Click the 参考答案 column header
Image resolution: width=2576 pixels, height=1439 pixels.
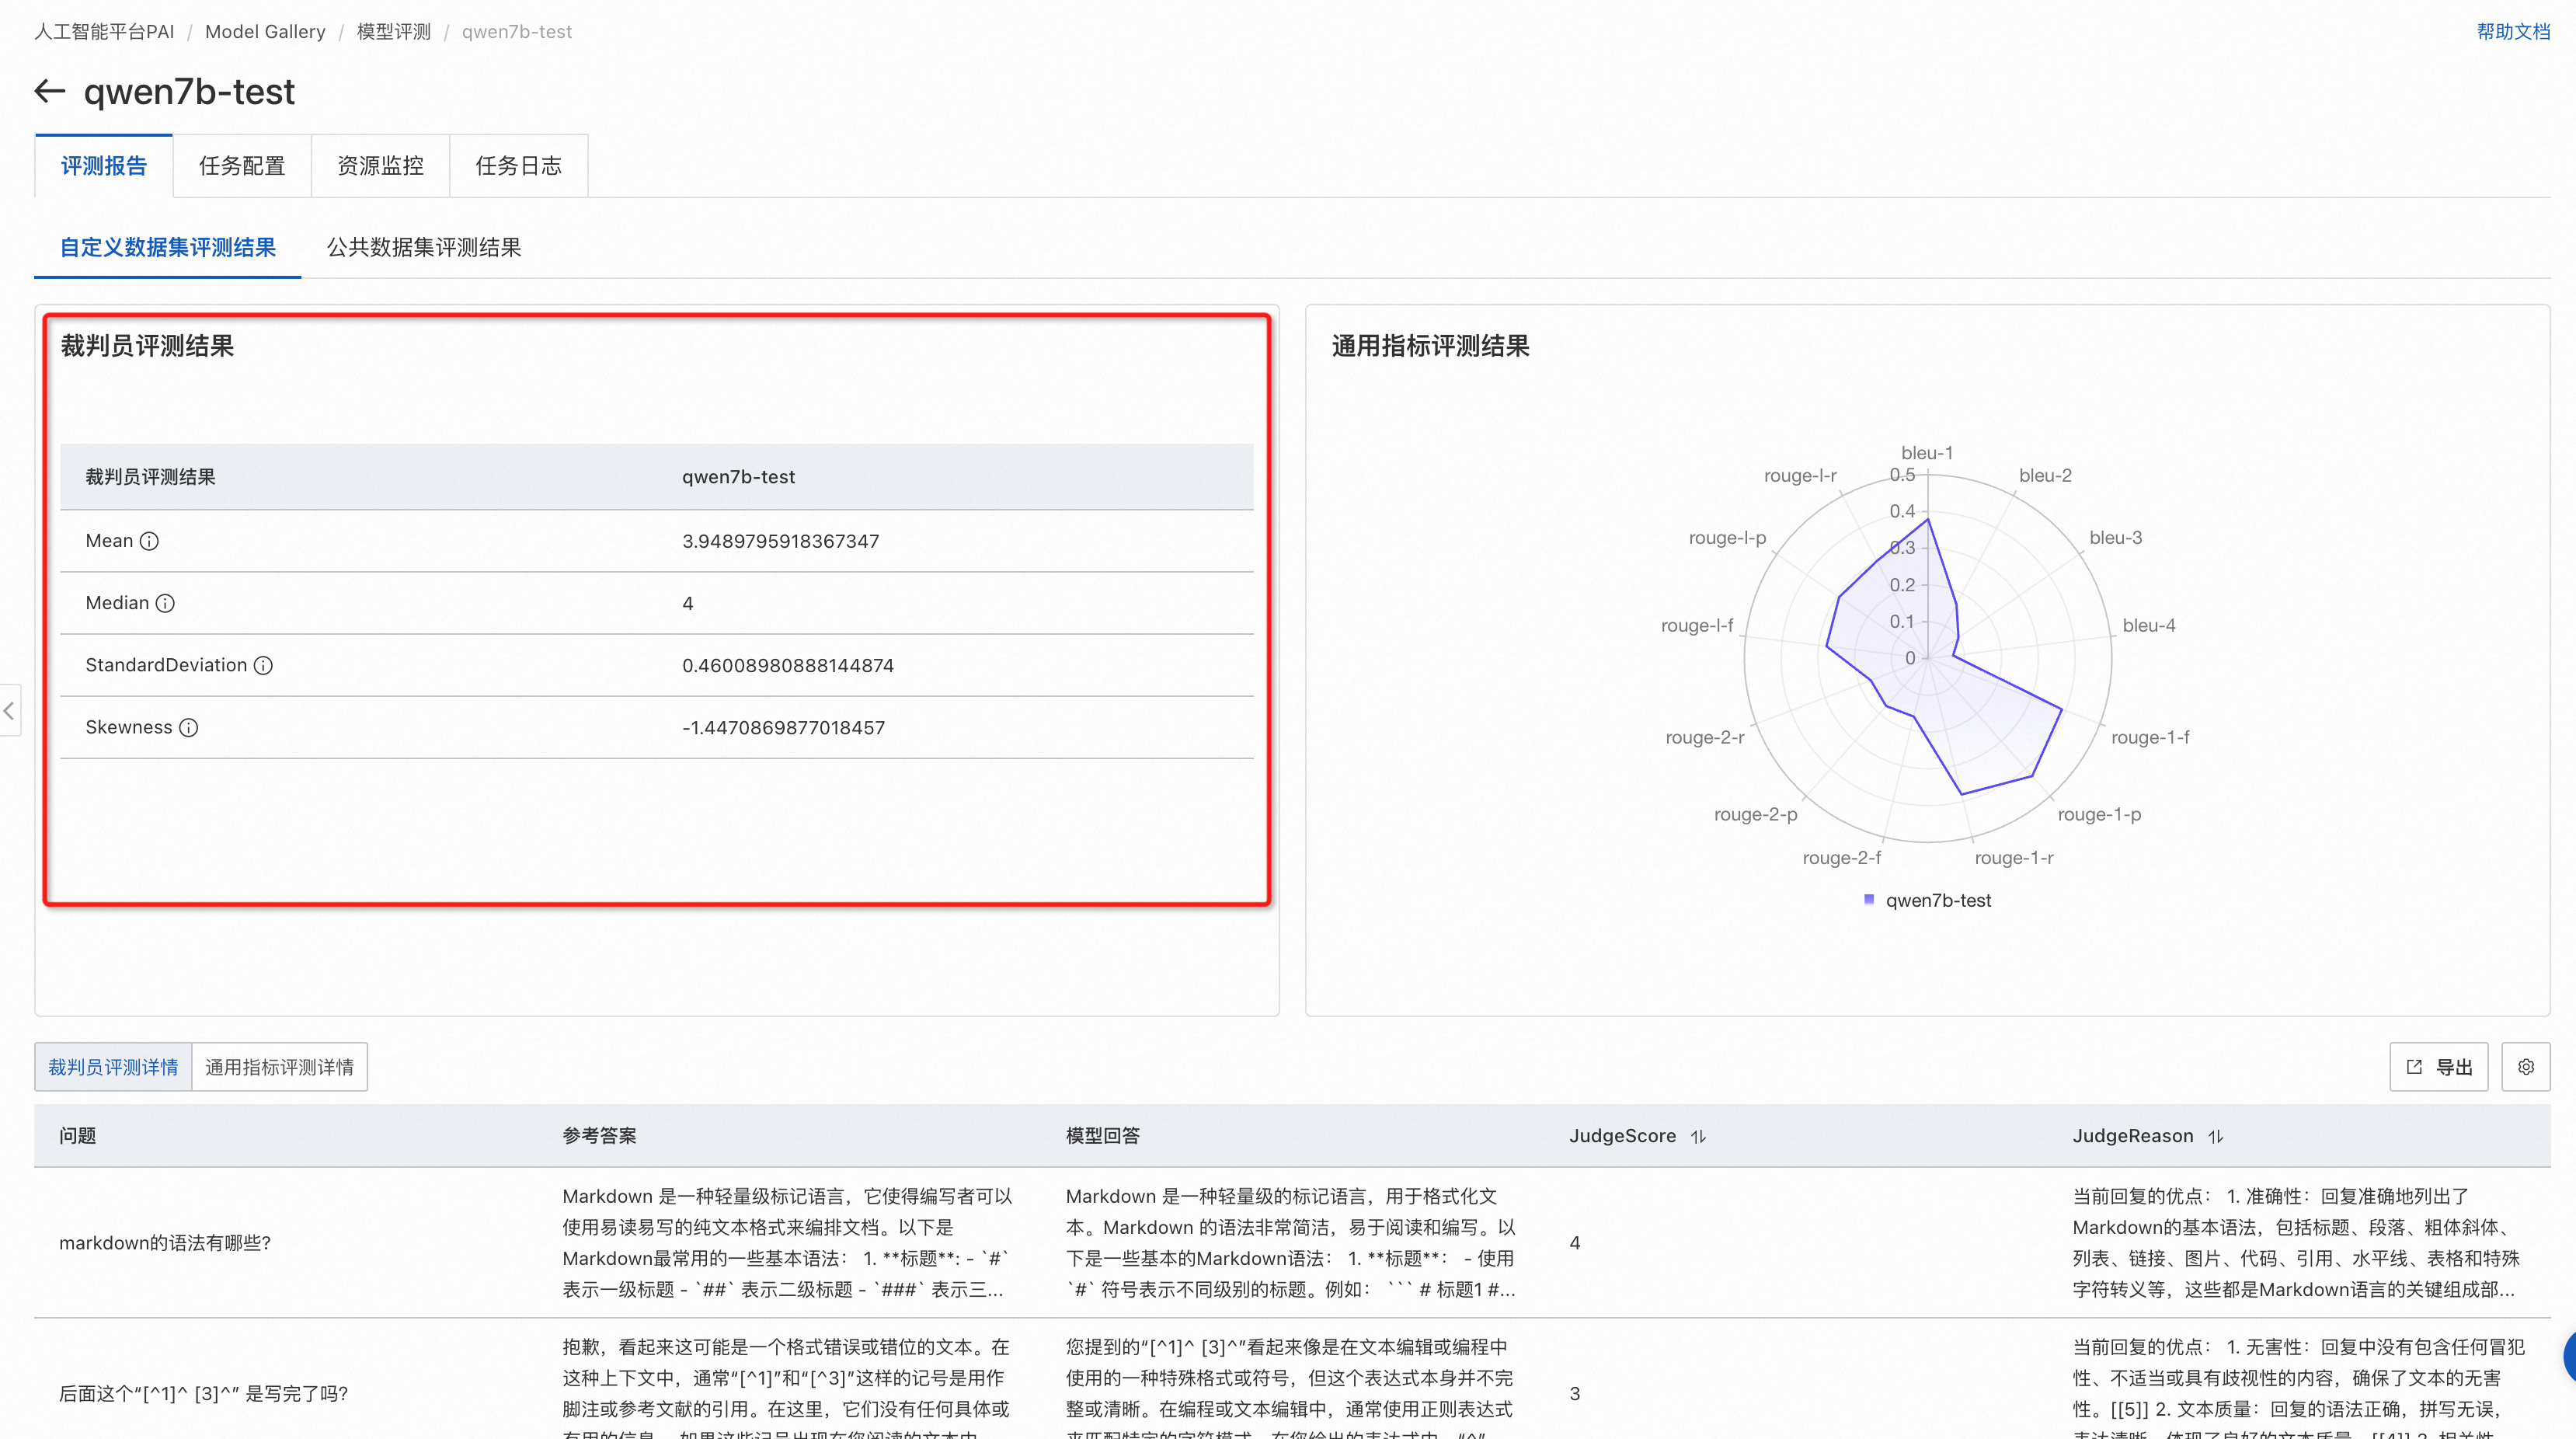[599, 1136]
